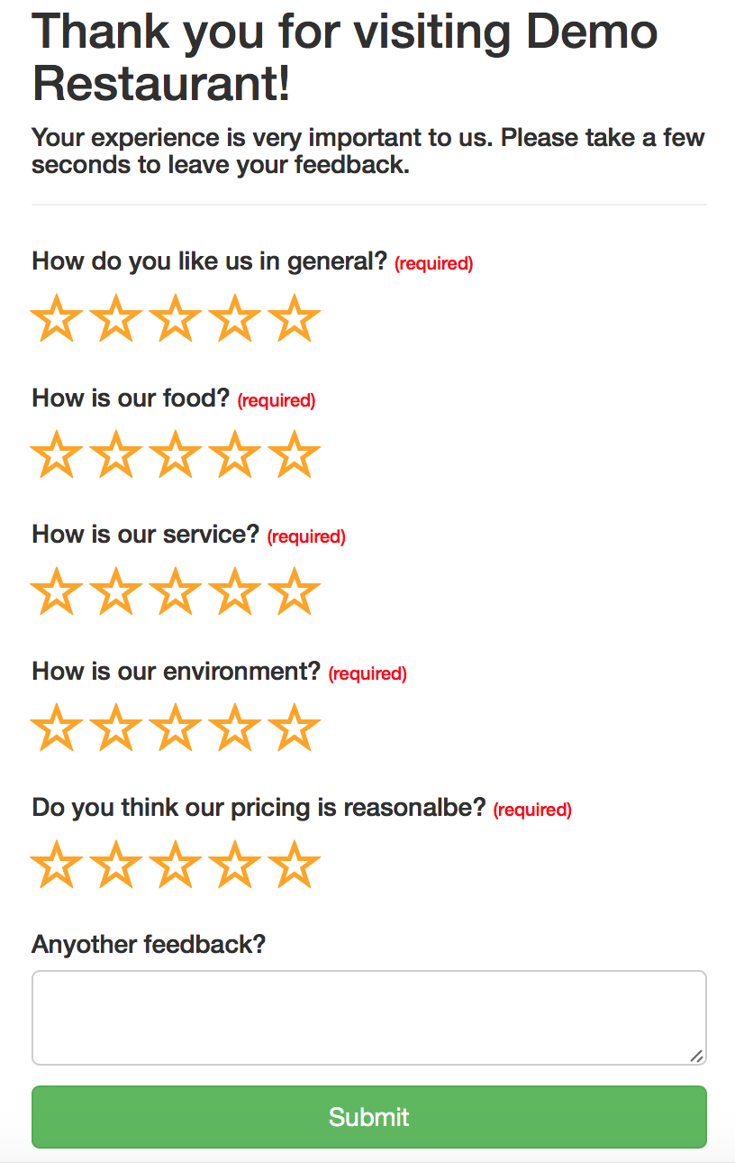
Task: Give environment five stars
Action: pos(295,728)
